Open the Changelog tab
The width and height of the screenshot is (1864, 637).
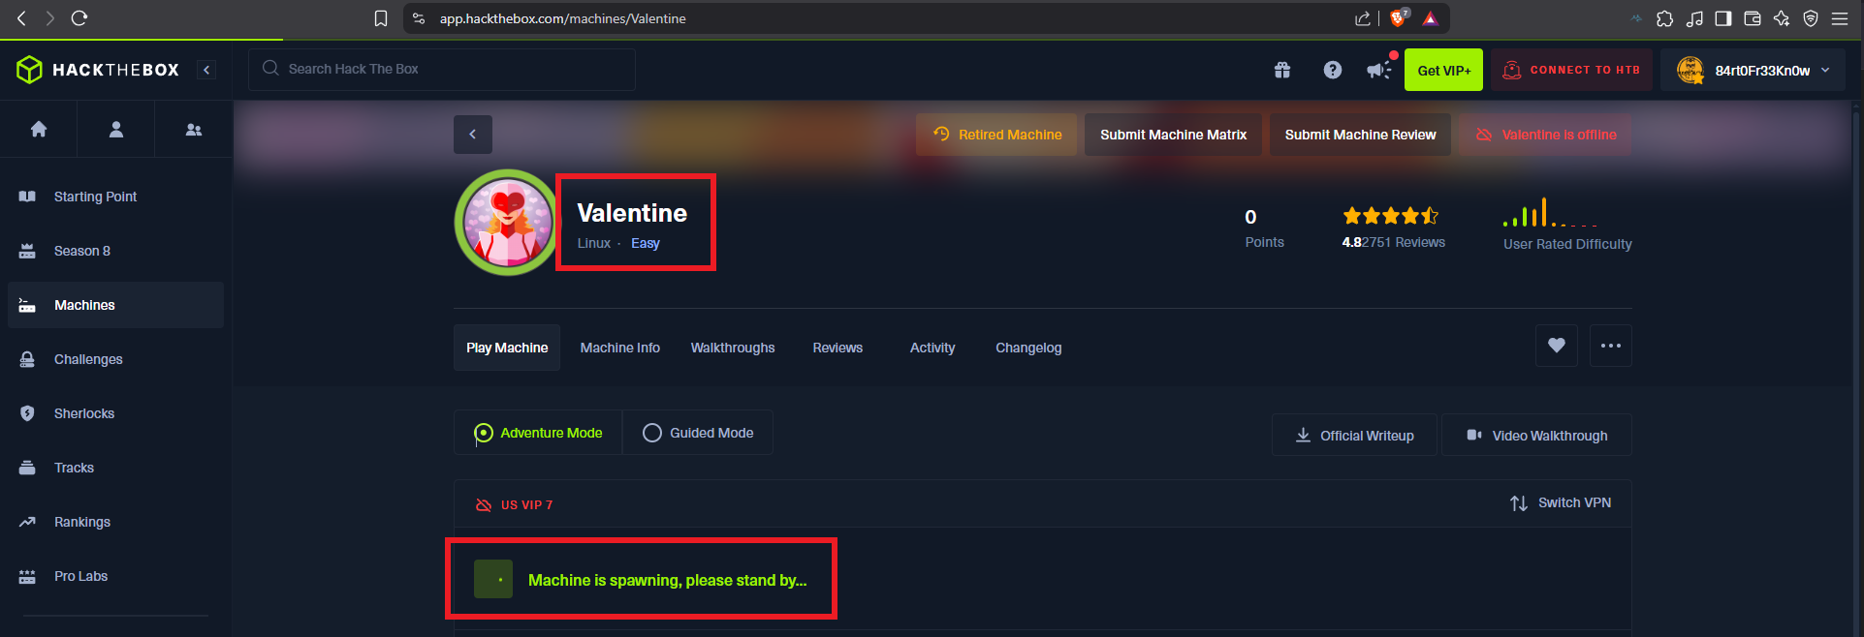pos(1028,348)
